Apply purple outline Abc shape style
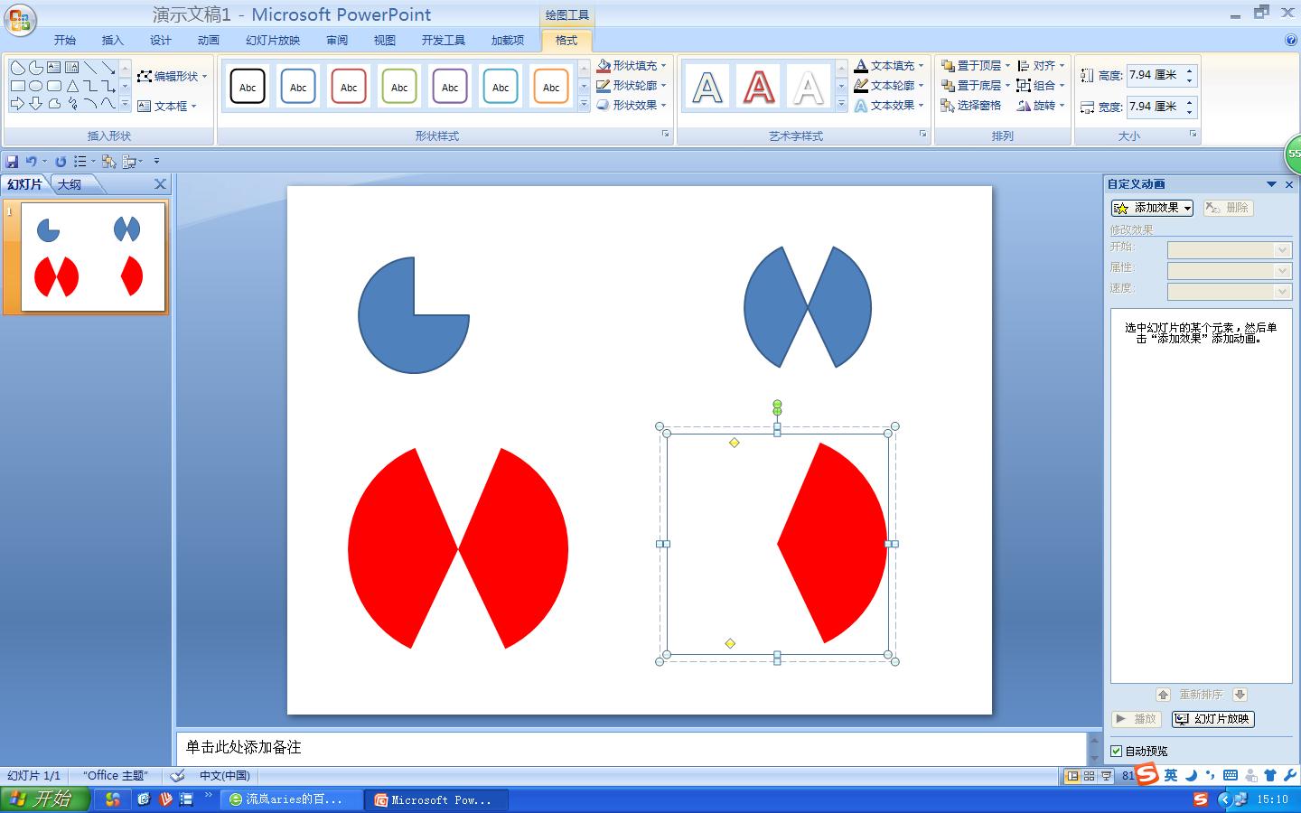 tap(450, 87)
